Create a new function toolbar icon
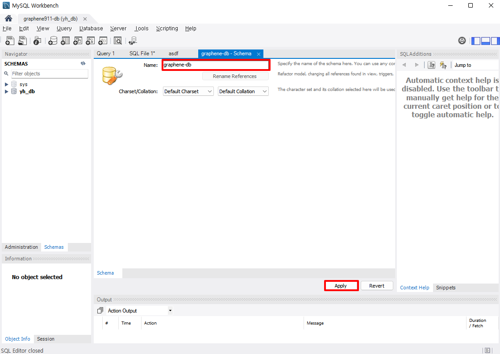500x354 pixels. (x=103, y=41)
